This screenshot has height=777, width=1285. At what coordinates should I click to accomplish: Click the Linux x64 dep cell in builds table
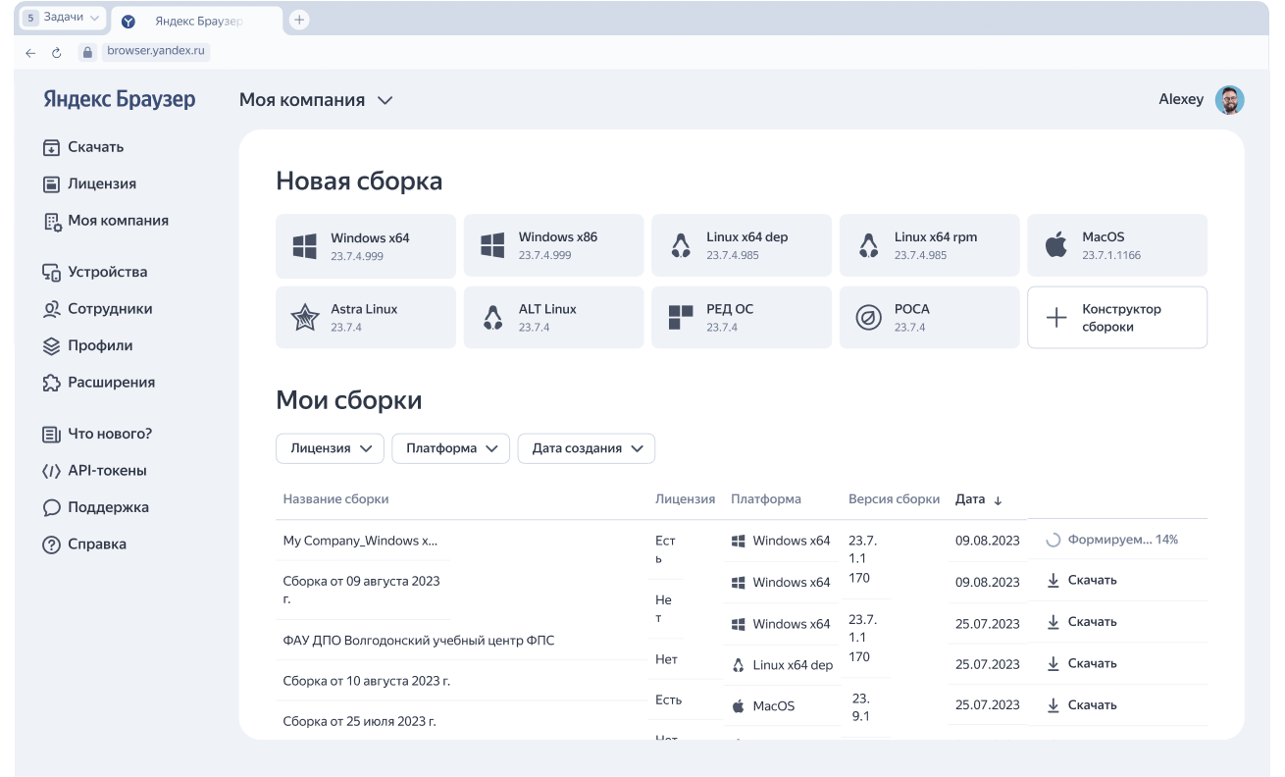point(783,665)
